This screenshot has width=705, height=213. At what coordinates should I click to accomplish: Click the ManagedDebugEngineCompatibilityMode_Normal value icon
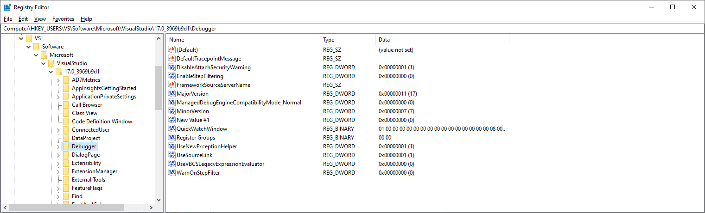tap(172, 102)
